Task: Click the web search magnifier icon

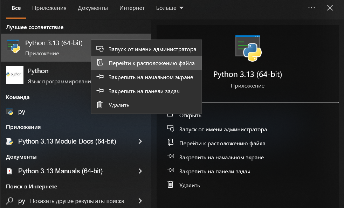Action: pos(9,201)
